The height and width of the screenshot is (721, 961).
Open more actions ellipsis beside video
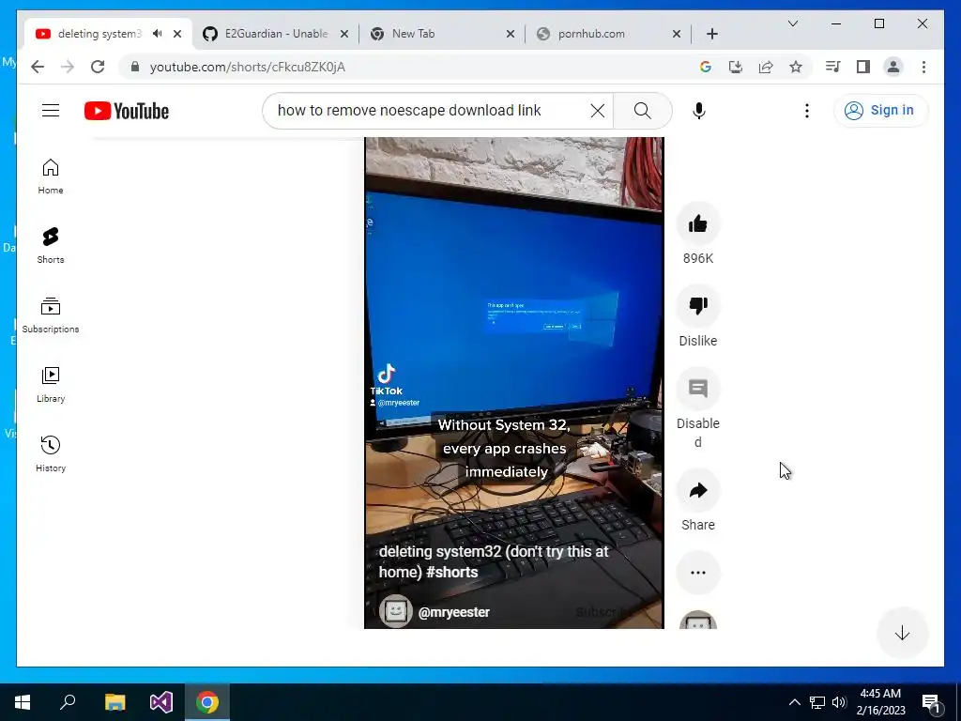[x=698, y=573]
